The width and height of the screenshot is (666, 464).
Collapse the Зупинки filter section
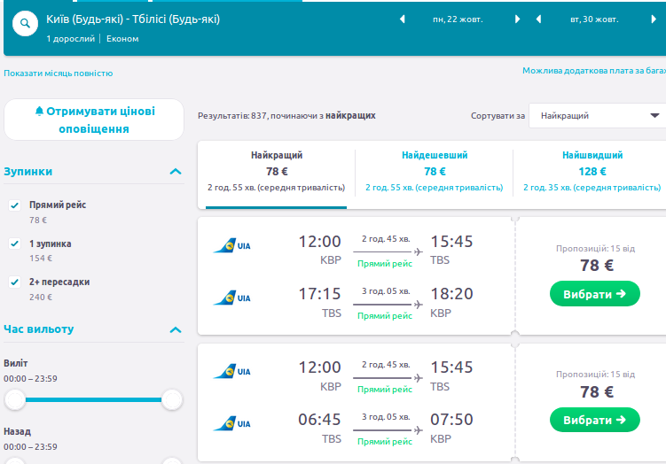click(x=176, y=172)
